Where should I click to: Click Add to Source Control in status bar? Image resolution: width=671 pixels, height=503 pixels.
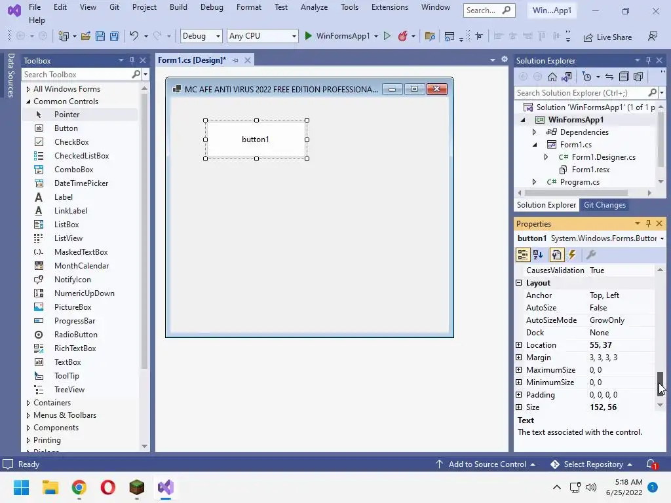tap(486, 464)
